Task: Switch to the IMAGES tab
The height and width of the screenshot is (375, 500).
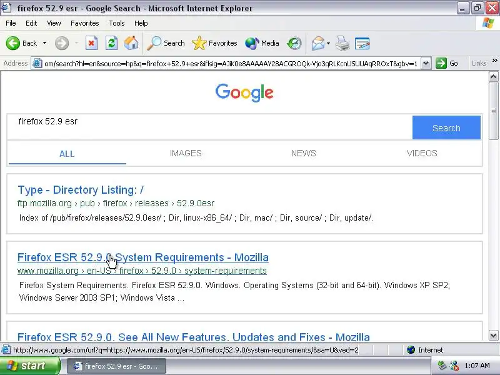Action: pos(186,153)
